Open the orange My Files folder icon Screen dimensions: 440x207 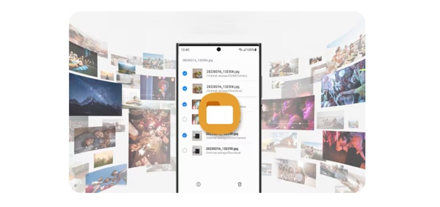219,113
